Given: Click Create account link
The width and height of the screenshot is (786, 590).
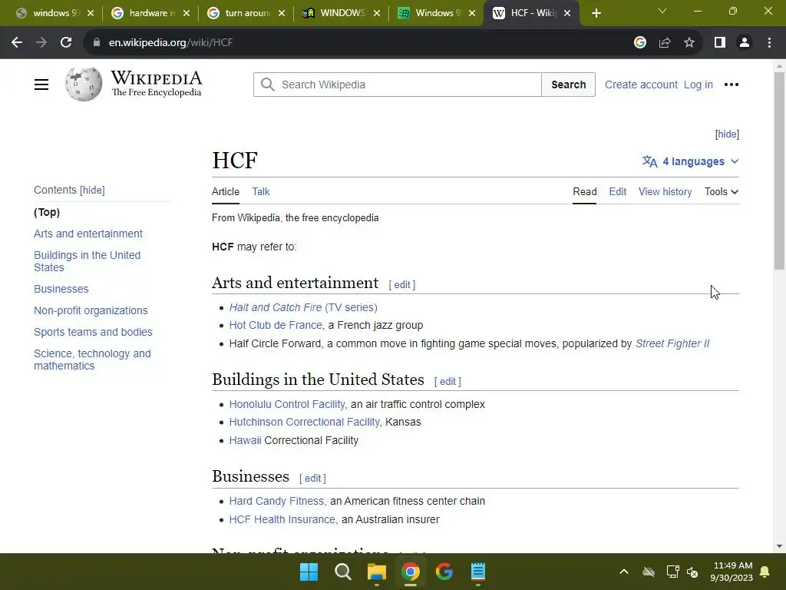Looking at the screenshot, I should [641, 85].
